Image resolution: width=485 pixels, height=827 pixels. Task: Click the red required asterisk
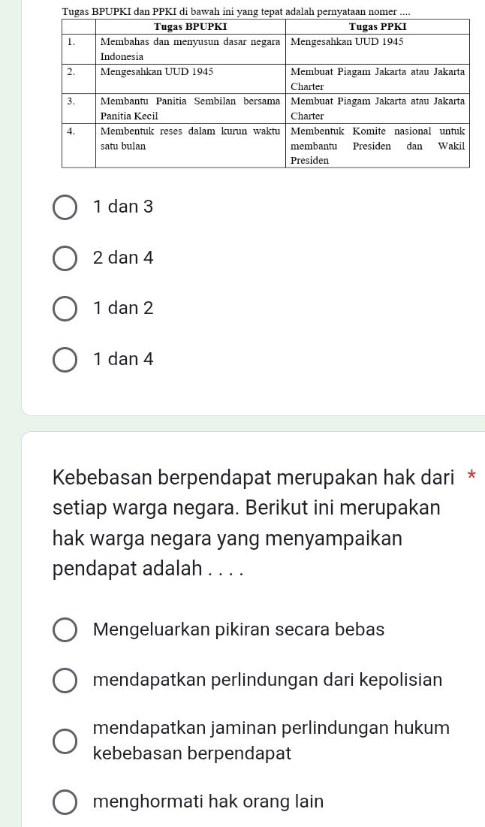[471, 476]
